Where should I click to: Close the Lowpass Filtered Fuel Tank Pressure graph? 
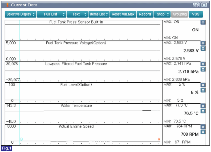coord(203,64)
